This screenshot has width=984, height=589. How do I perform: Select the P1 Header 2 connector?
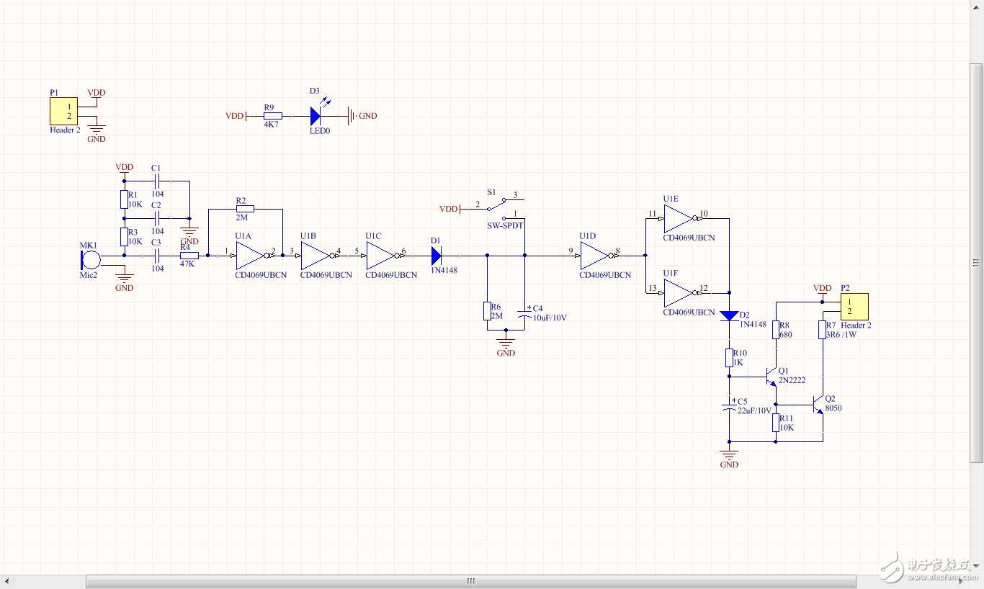point(63,112)
